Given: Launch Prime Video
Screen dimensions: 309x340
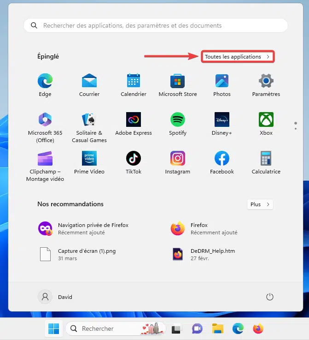Looking at the screenshot, I should point(89,163).
